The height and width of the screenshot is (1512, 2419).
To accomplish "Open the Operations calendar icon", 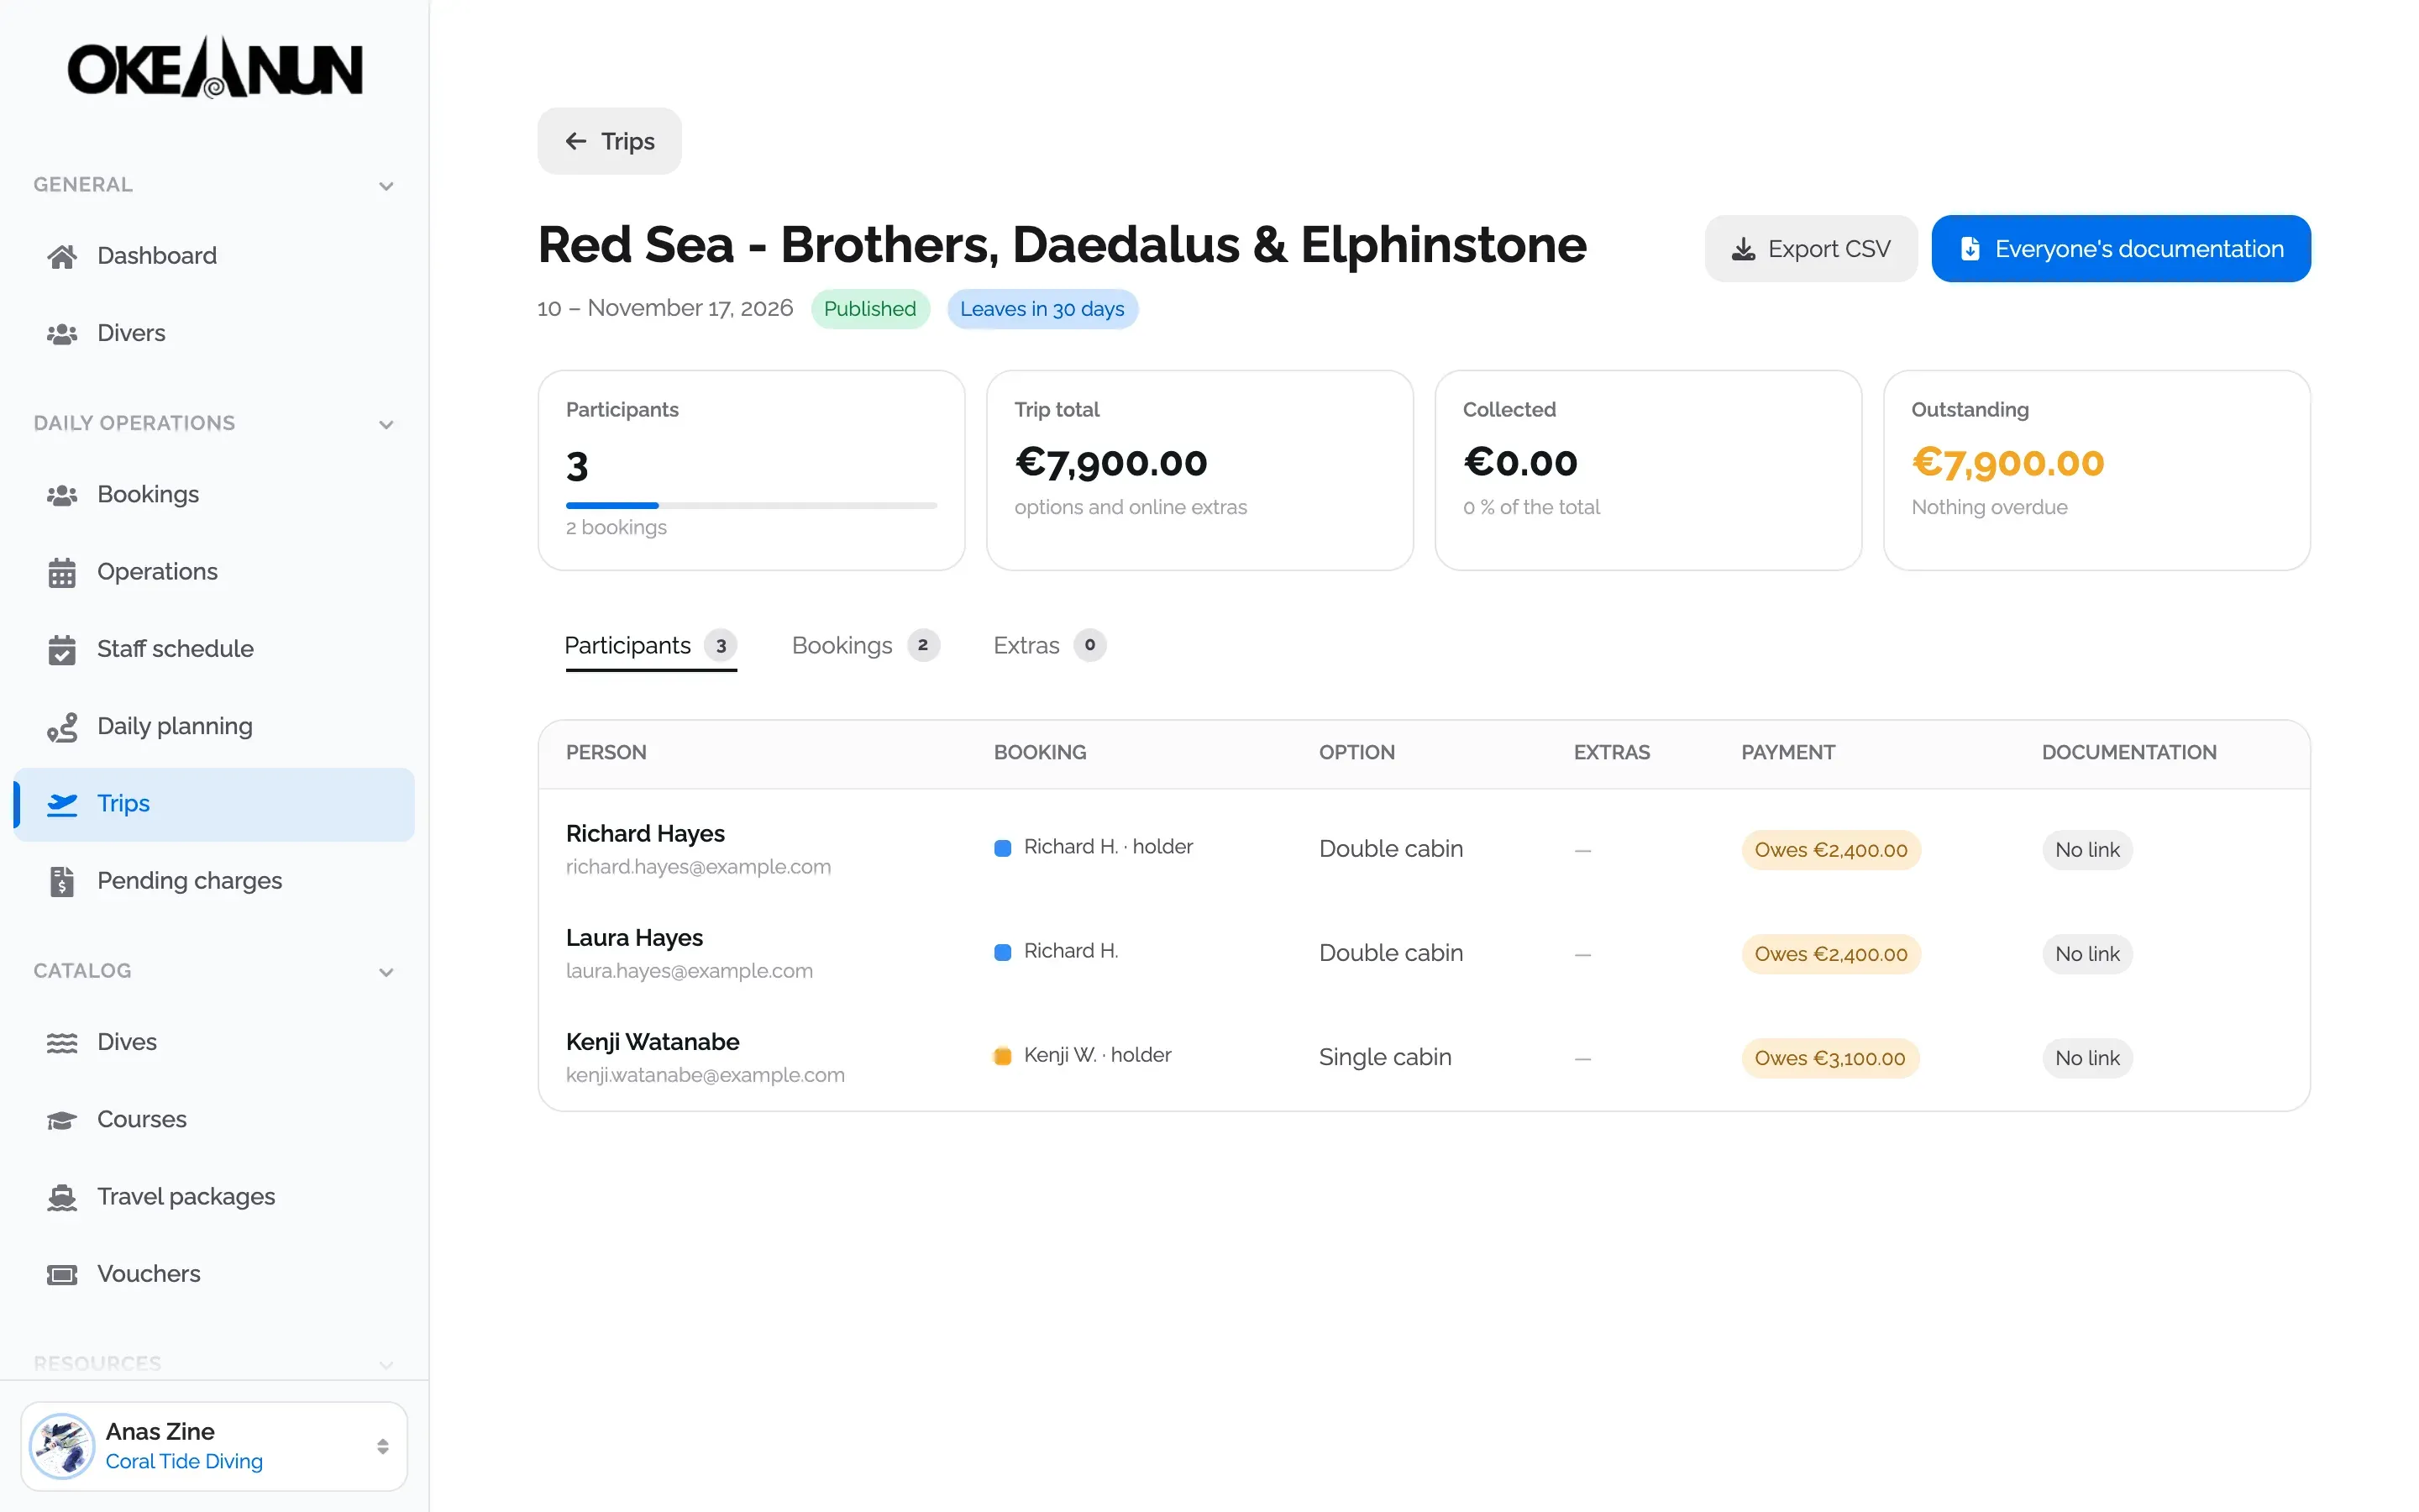I will pyautogui.click(x=62, y=572).
